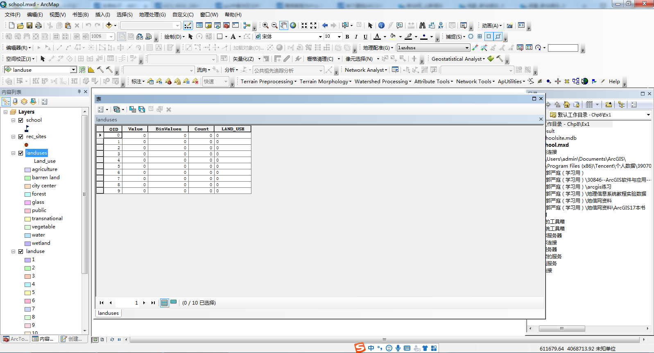Save the map document via floppy icon
654x353 pixels.
click(x=29, y=25)
